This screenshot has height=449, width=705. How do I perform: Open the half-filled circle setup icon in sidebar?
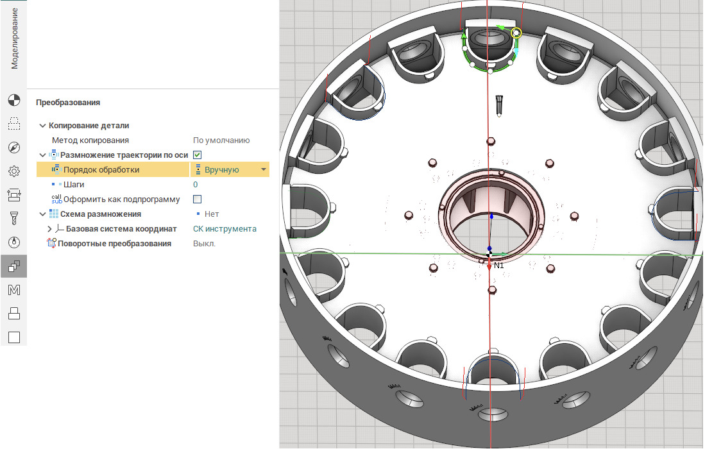point(13,100)
